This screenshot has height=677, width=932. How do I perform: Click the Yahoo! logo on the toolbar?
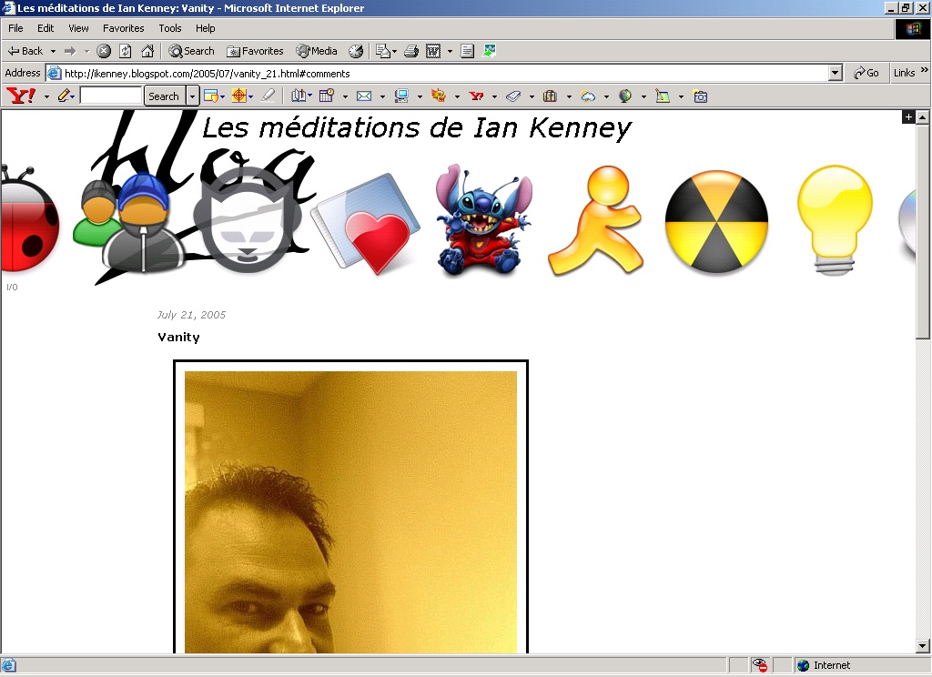pyautogui.click(x=21, y=96)
